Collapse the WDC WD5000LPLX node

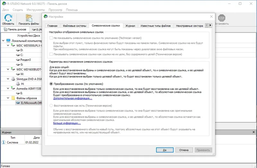click(8, 45)
